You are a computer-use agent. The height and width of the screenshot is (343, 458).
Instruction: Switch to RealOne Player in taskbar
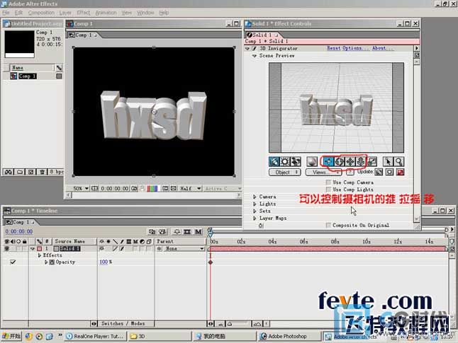[x=95, y=337]
